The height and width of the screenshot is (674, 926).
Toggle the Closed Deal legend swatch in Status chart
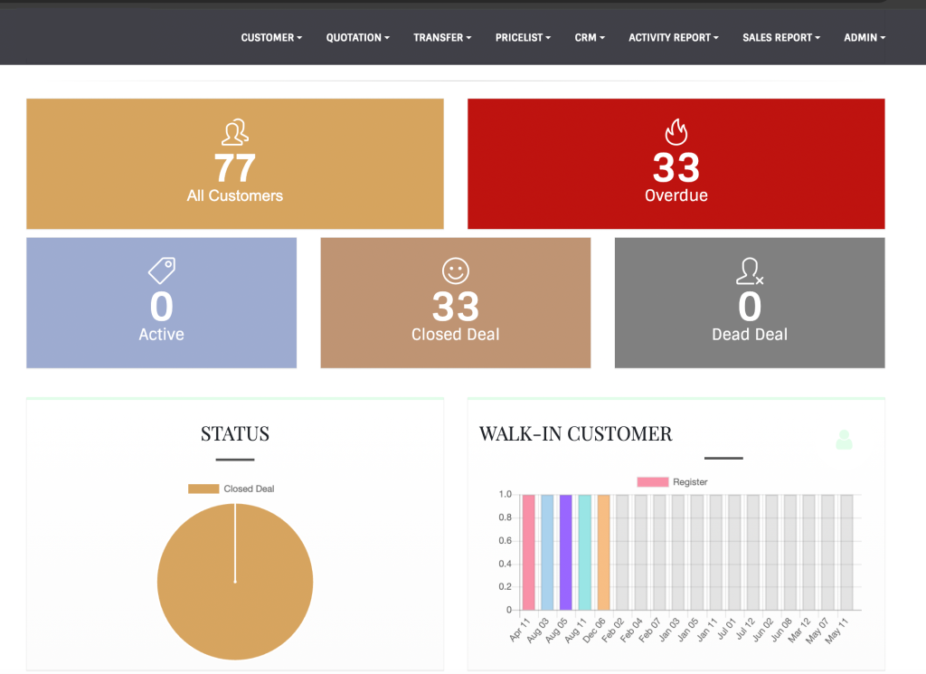(x=203, y=489)
